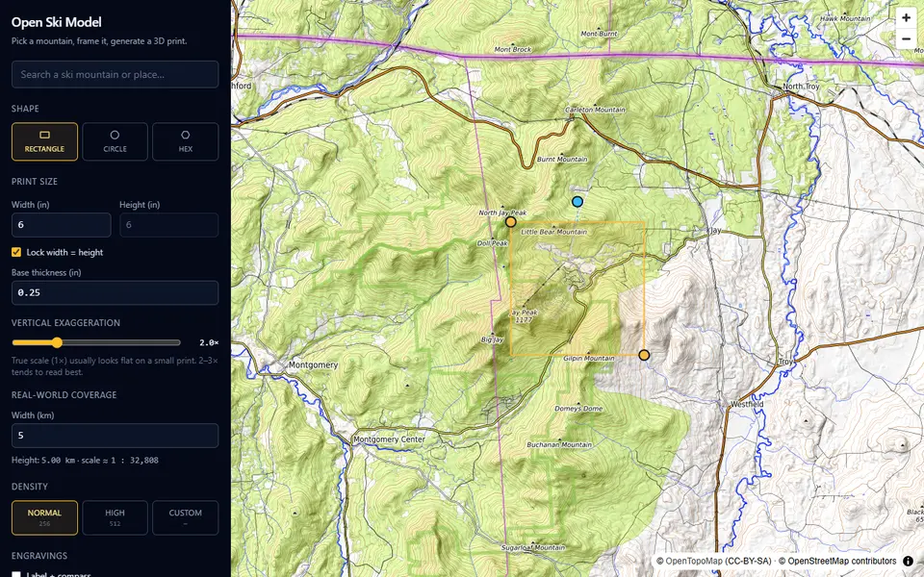Click the Sugarloaf Mountain map label
Screen dimensions: 924x577
(x=533, y=547)
